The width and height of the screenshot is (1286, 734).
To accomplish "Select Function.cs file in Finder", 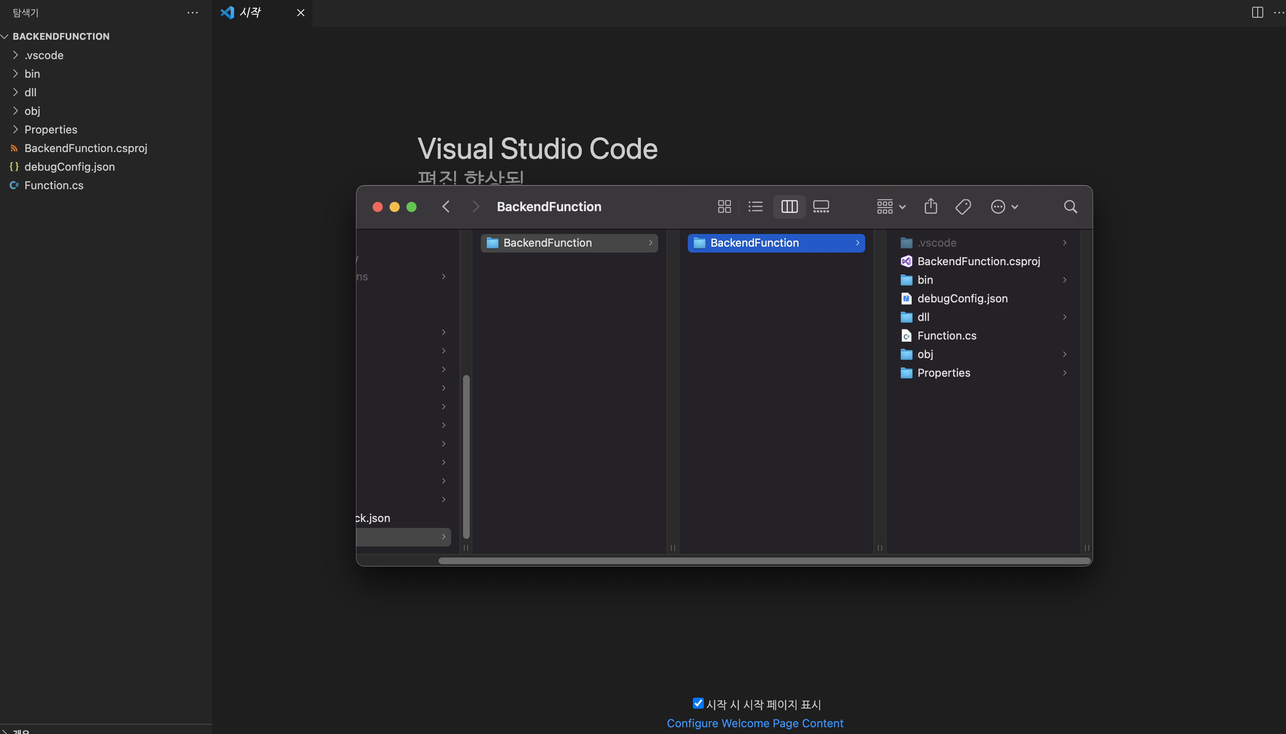I will [984, 336].
